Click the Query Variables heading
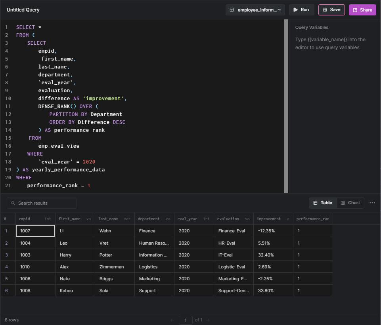The height and width of the screenshot is (325, 381). (x=312, y=27)
